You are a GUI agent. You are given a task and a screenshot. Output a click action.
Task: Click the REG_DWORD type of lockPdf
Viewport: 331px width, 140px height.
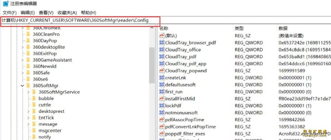[x=249, y=106]
